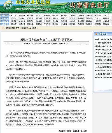Open 市场分析 navigation item
This screenshot has height=133, width=112.
point(64,21)
